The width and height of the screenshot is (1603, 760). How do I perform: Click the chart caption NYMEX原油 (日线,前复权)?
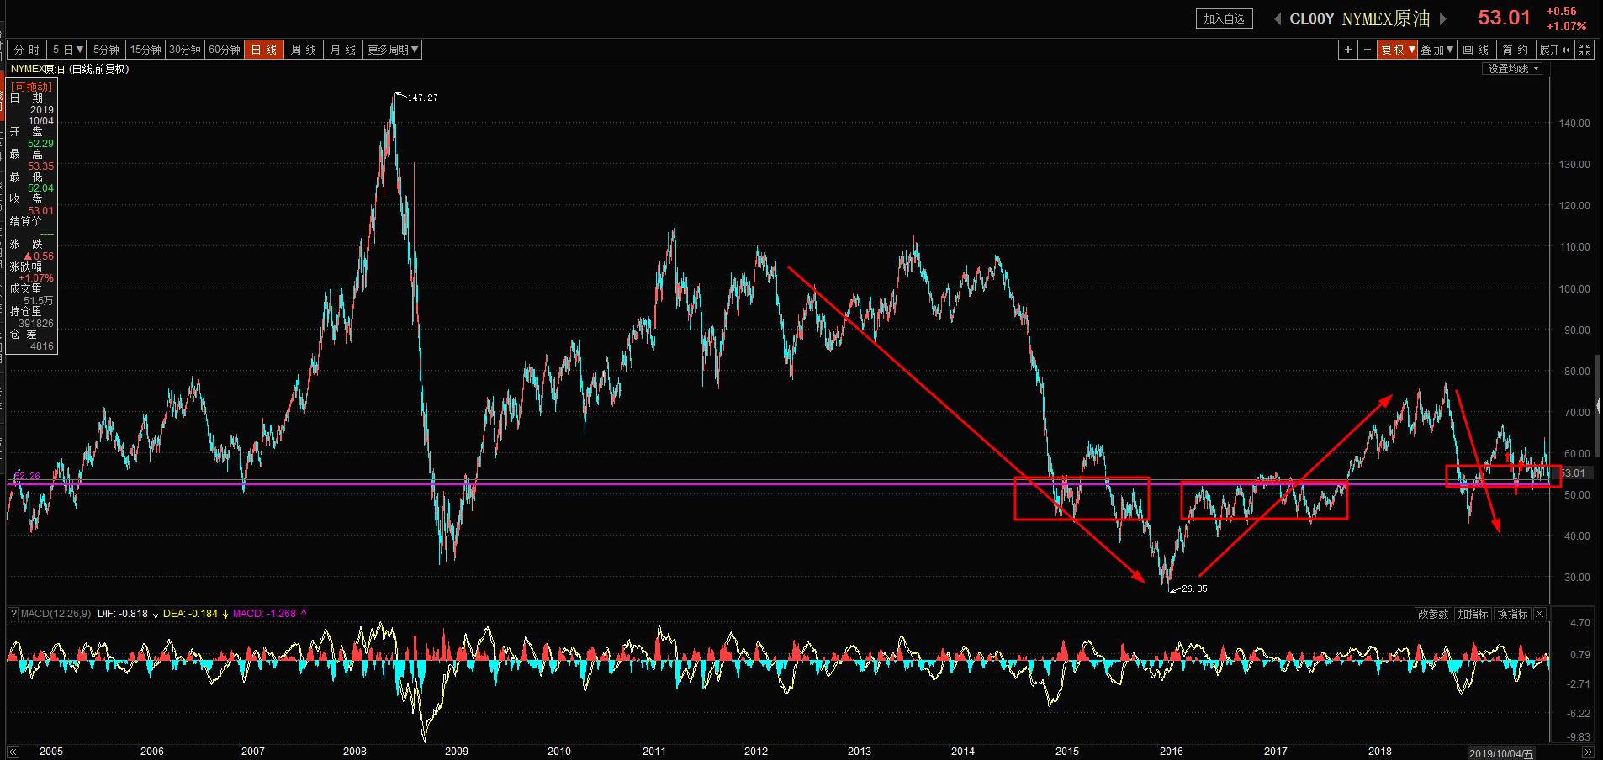(x=70, y=69)
